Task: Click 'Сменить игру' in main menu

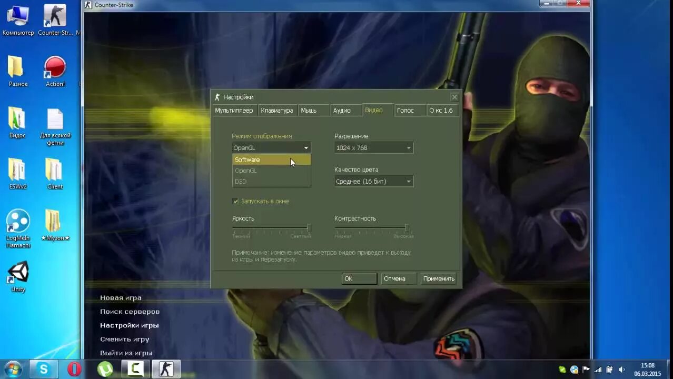Action: click(x=124, y=339)
